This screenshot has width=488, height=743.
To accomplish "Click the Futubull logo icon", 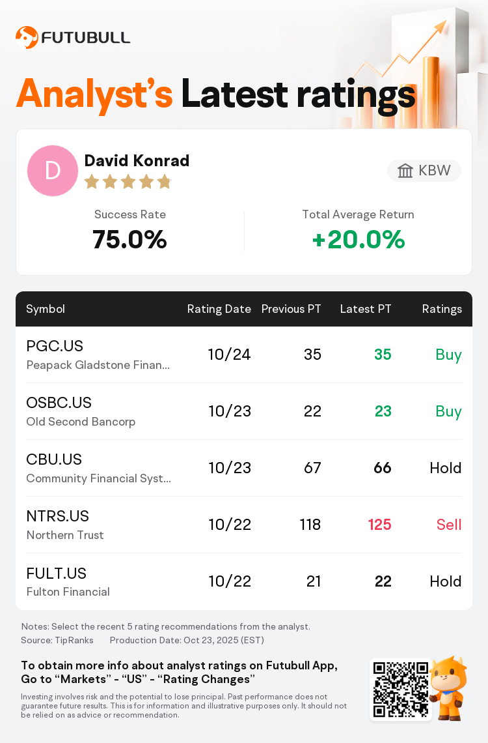I will pyautogui.click(x=27, y=37).
